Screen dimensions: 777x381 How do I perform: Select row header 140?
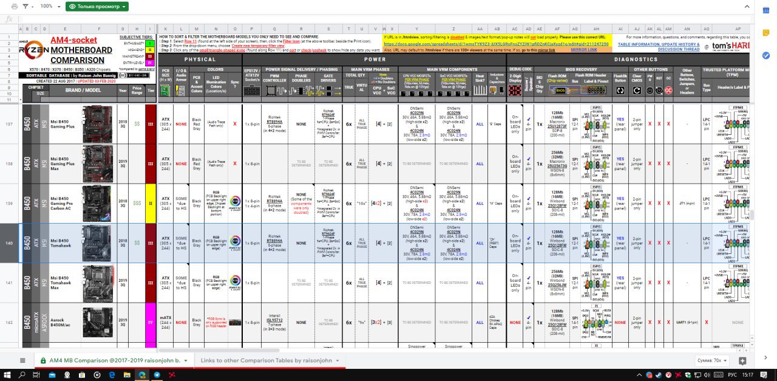(x=8, y=243)
